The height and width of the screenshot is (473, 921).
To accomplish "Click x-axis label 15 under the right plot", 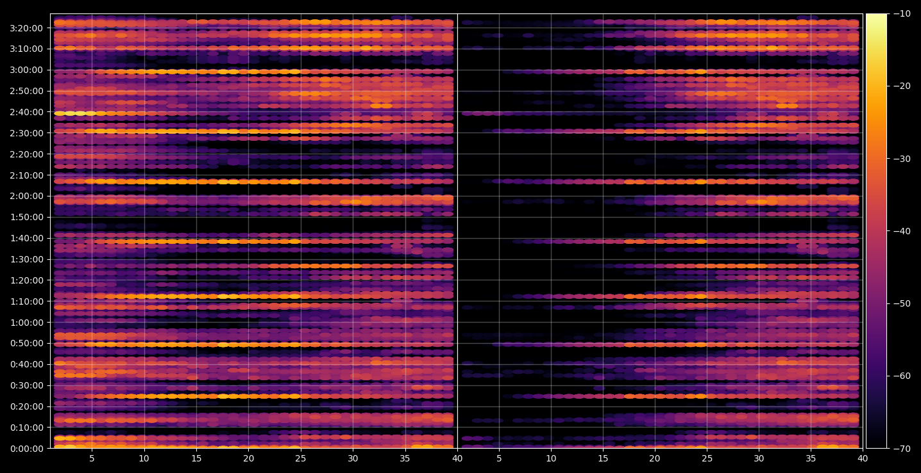I will click(603, 459).
